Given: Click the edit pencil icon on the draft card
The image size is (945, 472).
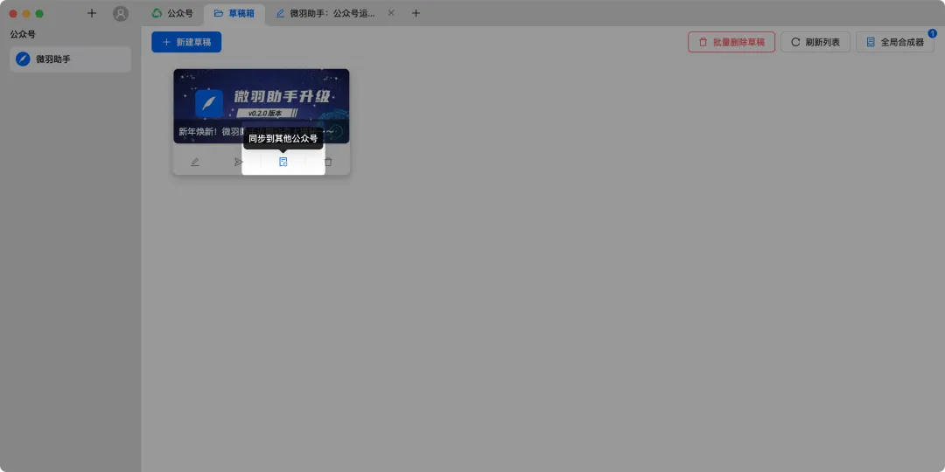Looking at the screenshot, I should (x=194, y=162).
